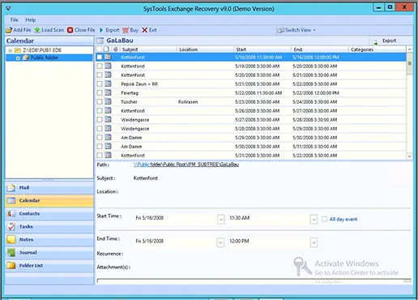Check the Weidengasse 5/27/2008 row checkbox
Screen dimensions: 418x300
100,119
